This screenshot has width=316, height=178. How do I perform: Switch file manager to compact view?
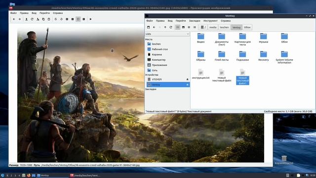(189, 27)
